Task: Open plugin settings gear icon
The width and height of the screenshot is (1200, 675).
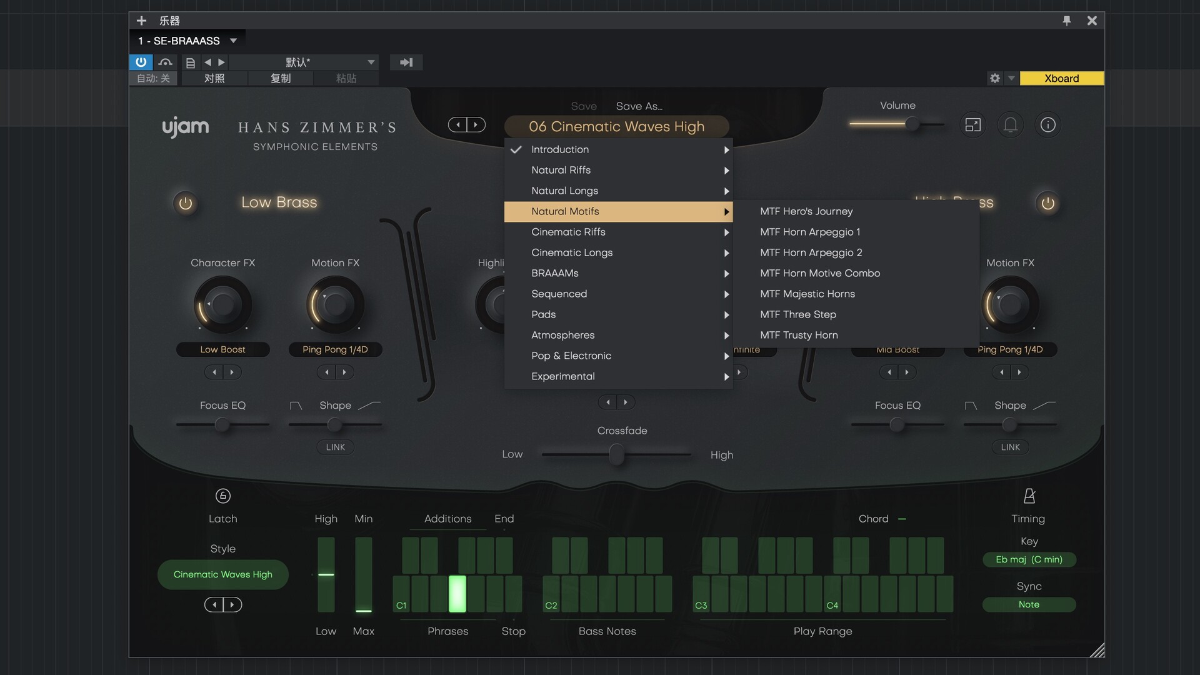Action: 995,78
